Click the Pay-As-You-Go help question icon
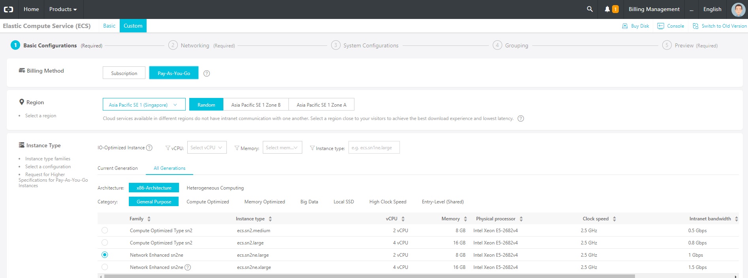This screenshot has width=748, height=278. click(x=207, y=73)
